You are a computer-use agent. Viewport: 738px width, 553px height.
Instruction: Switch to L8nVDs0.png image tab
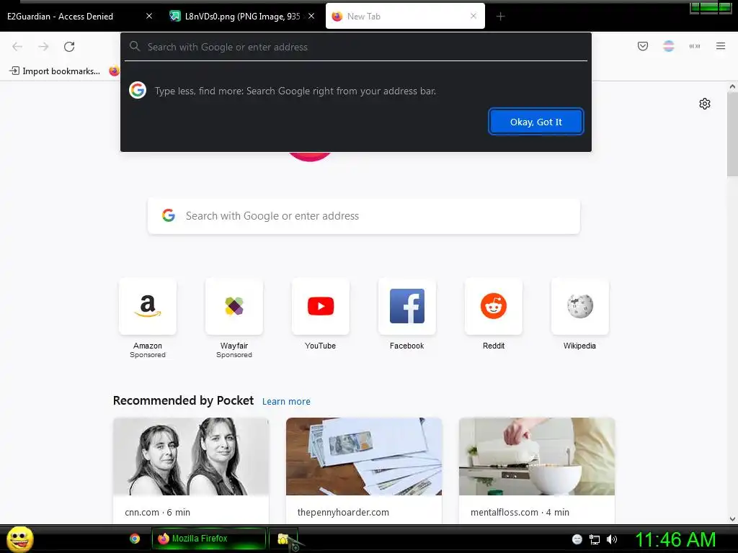[x=242, y=17]
